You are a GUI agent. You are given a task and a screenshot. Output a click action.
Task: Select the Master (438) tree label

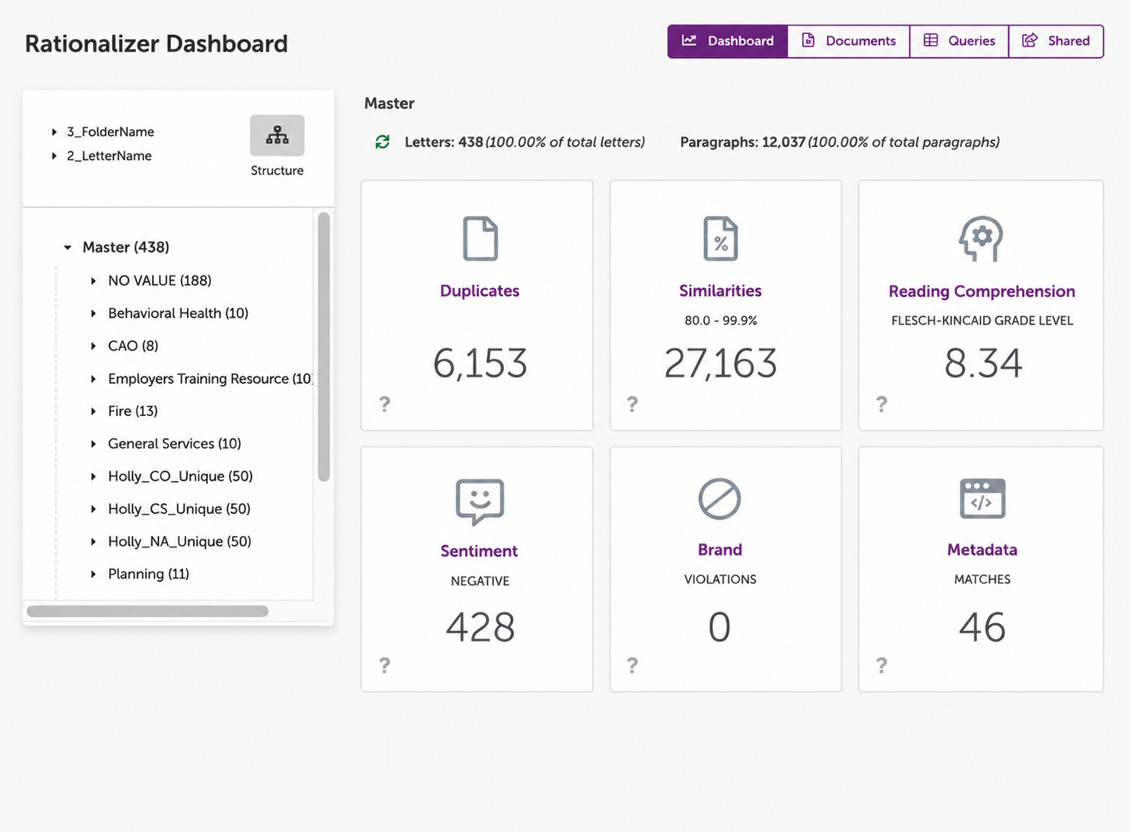[x=126, y=247]
